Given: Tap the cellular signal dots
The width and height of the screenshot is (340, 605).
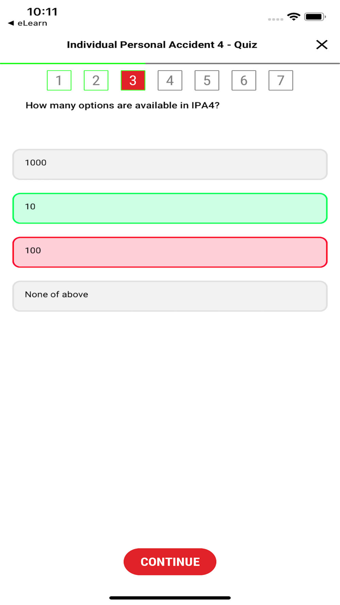Looking at the screenshot, I should point(276,19).
